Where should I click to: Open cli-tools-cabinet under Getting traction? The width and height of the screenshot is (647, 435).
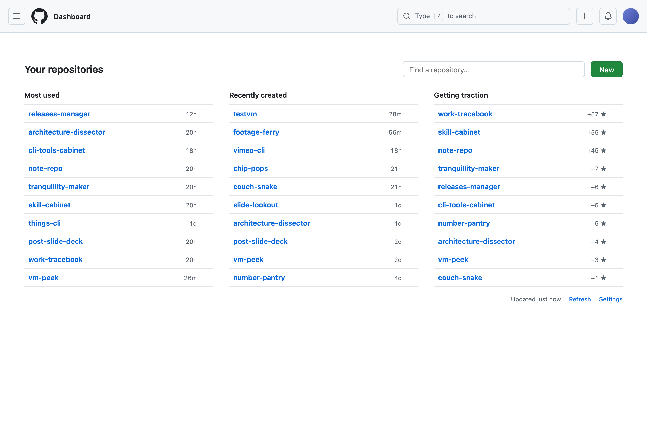(466, 205)
